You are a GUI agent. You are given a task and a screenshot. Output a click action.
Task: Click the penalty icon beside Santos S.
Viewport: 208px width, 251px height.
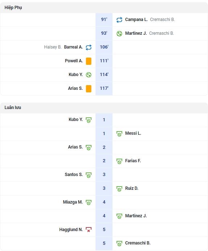pyautogui.click(x=89, y=175)
